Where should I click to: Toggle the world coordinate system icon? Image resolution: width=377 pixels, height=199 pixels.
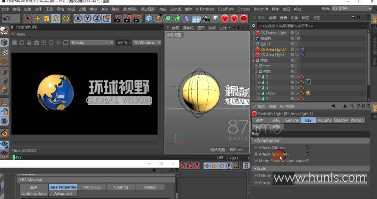pyautogui.click(x=106, y=18)
